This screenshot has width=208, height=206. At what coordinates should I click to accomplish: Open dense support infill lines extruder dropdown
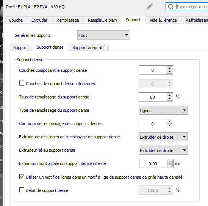[163, 137]
